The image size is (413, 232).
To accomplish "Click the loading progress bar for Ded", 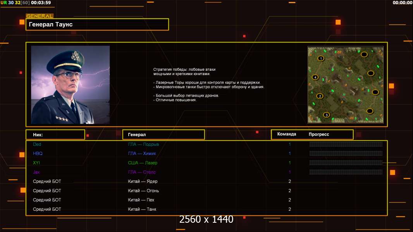I will pos(346,144).
